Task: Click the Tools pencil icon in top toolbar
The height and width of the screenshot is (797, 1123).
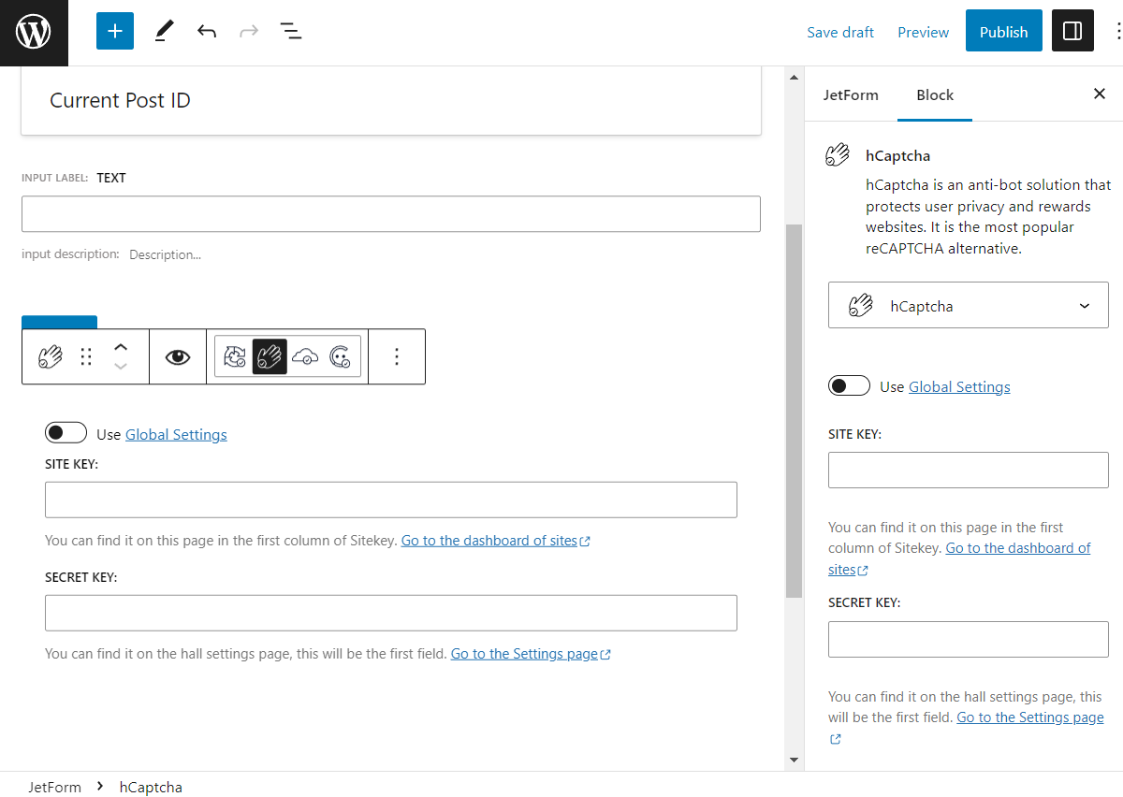Action: click(x=163, y=31)
